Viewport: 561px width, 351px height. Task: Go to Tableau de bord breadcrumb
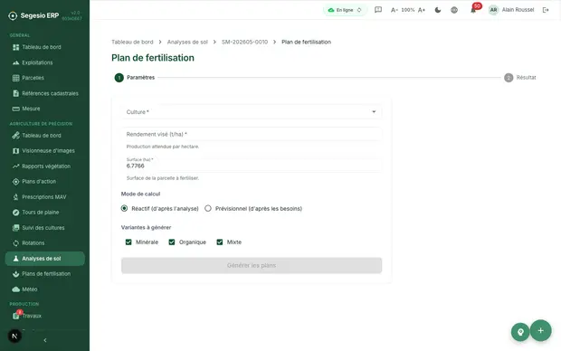point(132,42)
